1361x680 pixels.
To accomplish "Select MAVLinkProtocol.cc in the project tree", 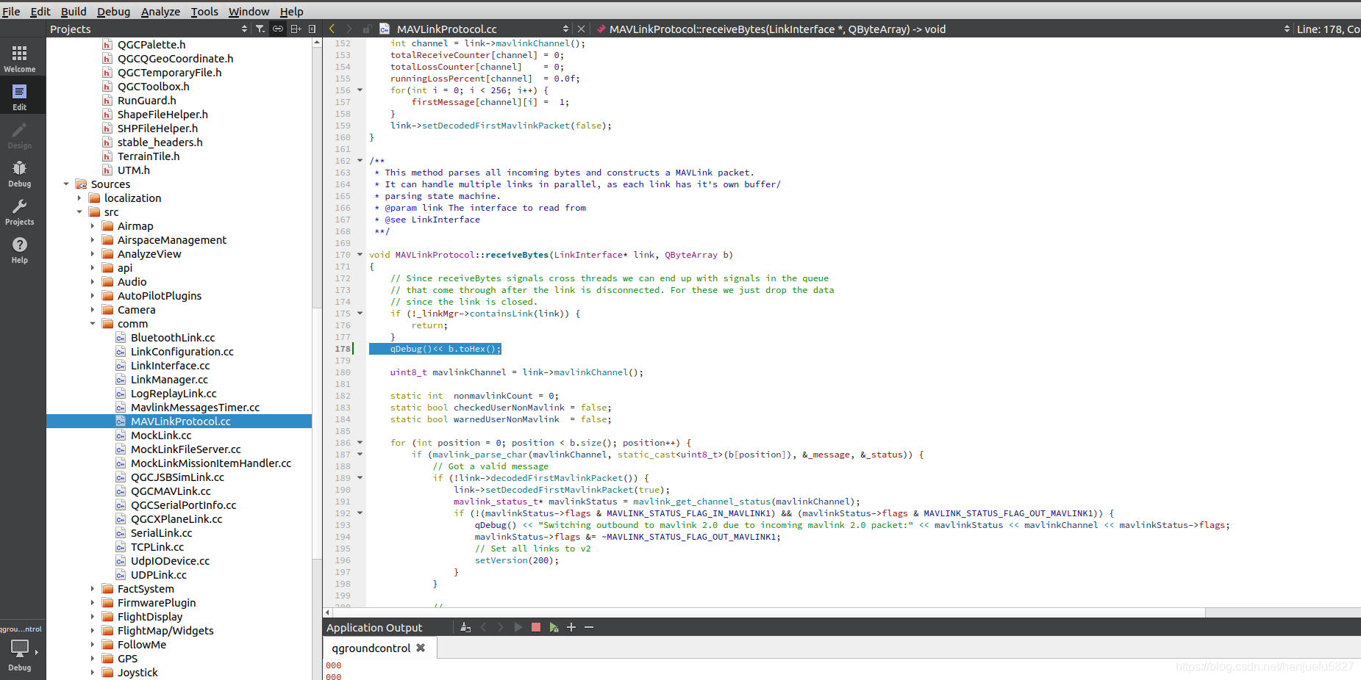I will 179,422.
